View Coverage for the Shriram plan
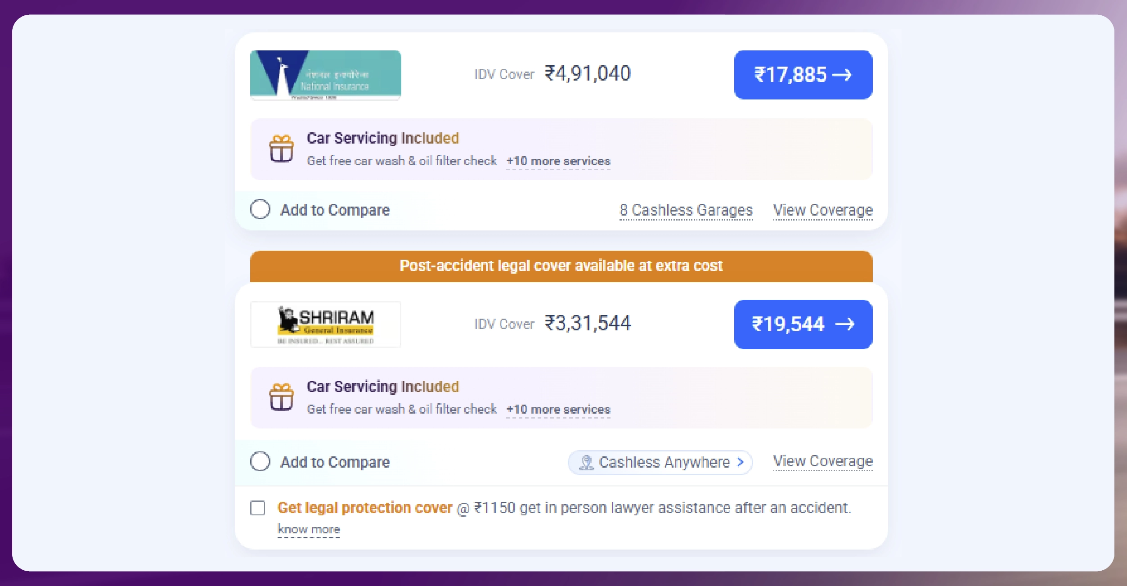This screenshot has width=1127, height=586. coord(822,461)
